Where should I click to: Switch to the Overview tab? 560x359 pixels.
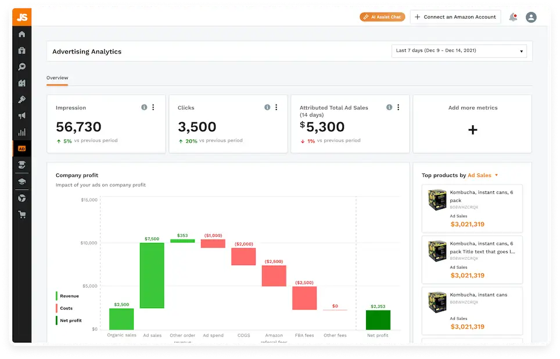click(x=57, y=78)
